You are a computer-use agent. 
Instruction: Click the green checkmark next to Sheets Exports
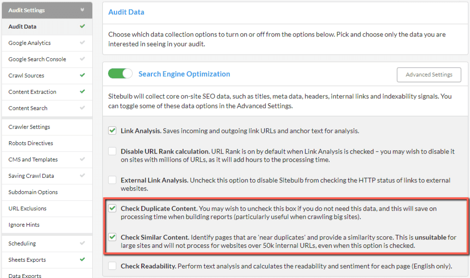pyautogui.click(x=83, y=259)
